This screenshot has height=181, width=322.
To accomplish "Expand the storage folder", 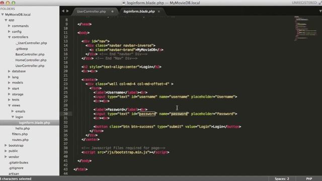I will coord(9,94).
